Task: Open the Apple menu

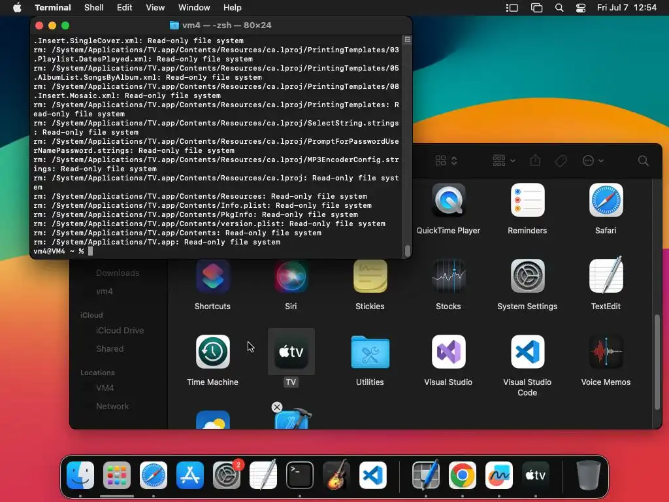Action: (17, 8)
